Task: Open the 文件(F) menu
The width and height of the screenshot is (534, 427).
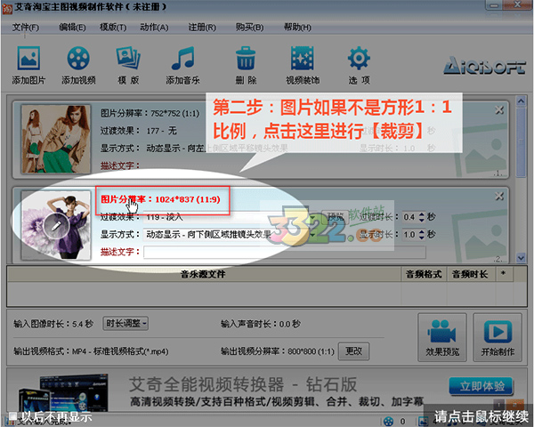Action: (26, 28)
